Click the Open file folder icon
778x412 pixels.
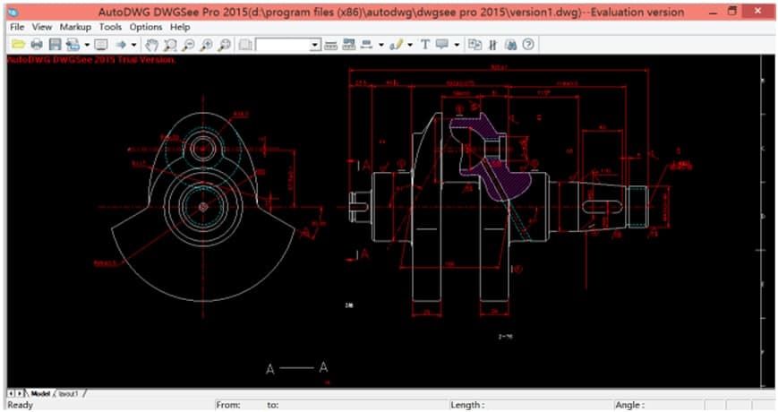(x=17, y=44)
